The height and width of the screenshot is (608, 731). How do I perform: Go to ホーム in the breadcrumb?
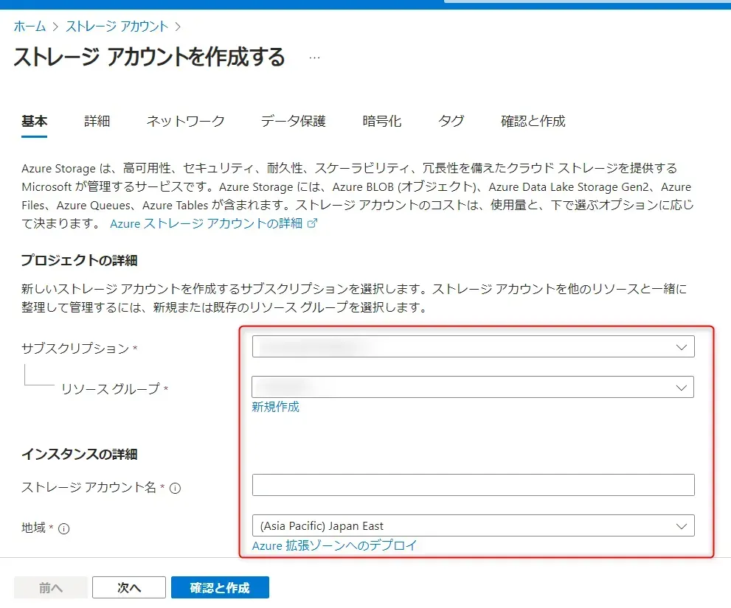point(30,27)
